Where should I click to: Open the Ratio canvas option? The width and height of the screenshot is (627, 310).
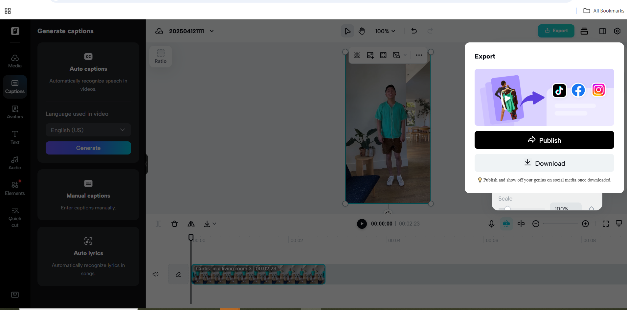[161, 57]
